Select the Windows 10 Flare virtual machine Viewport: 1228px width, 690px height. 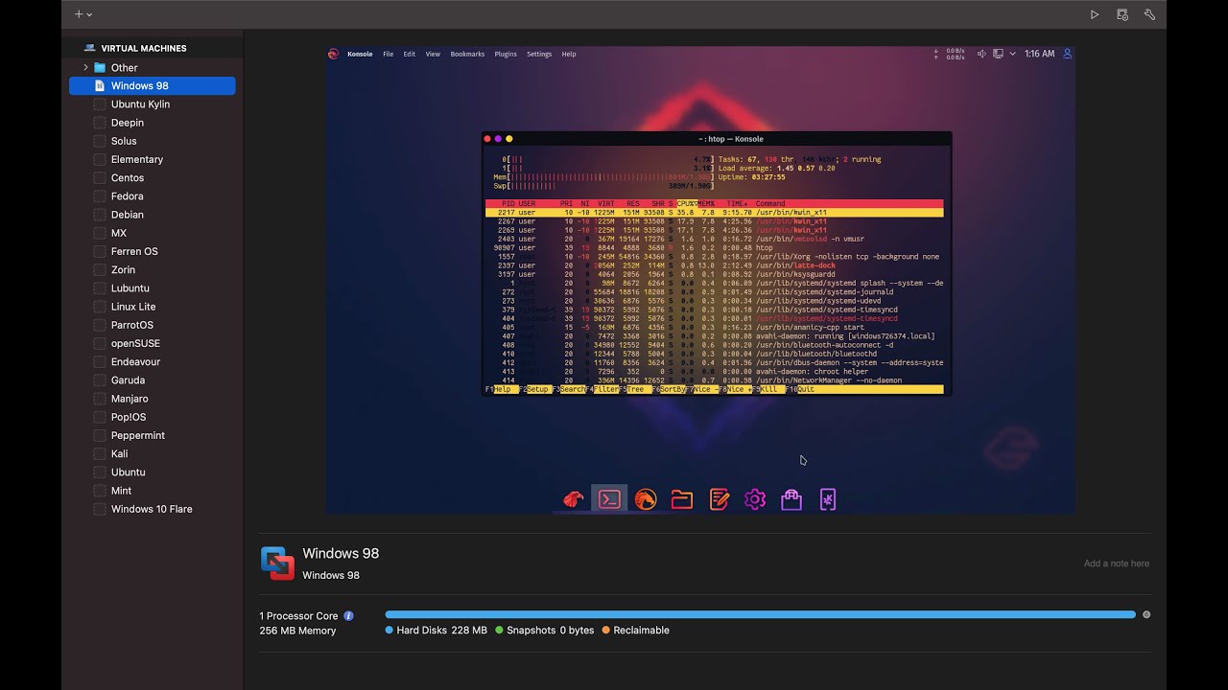pyautogui.click(x=152, y=509)
